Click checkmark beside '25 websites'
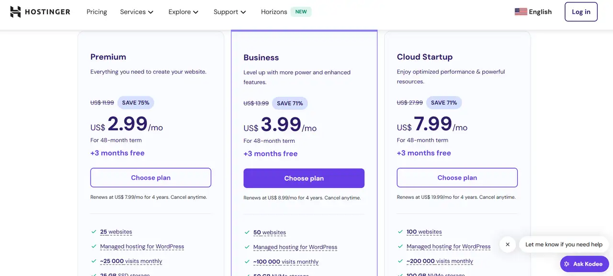 coord(94,231)
